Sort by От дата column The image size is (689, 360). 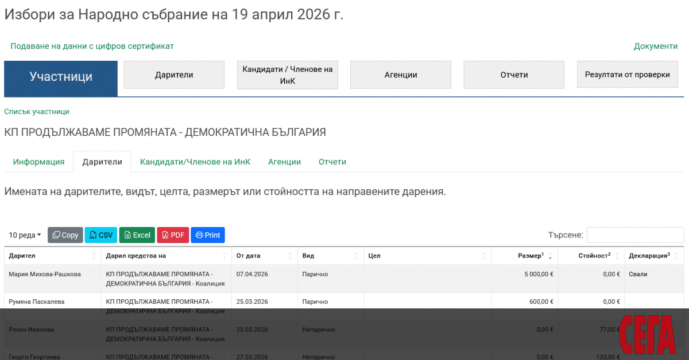(x=264, y=256)
